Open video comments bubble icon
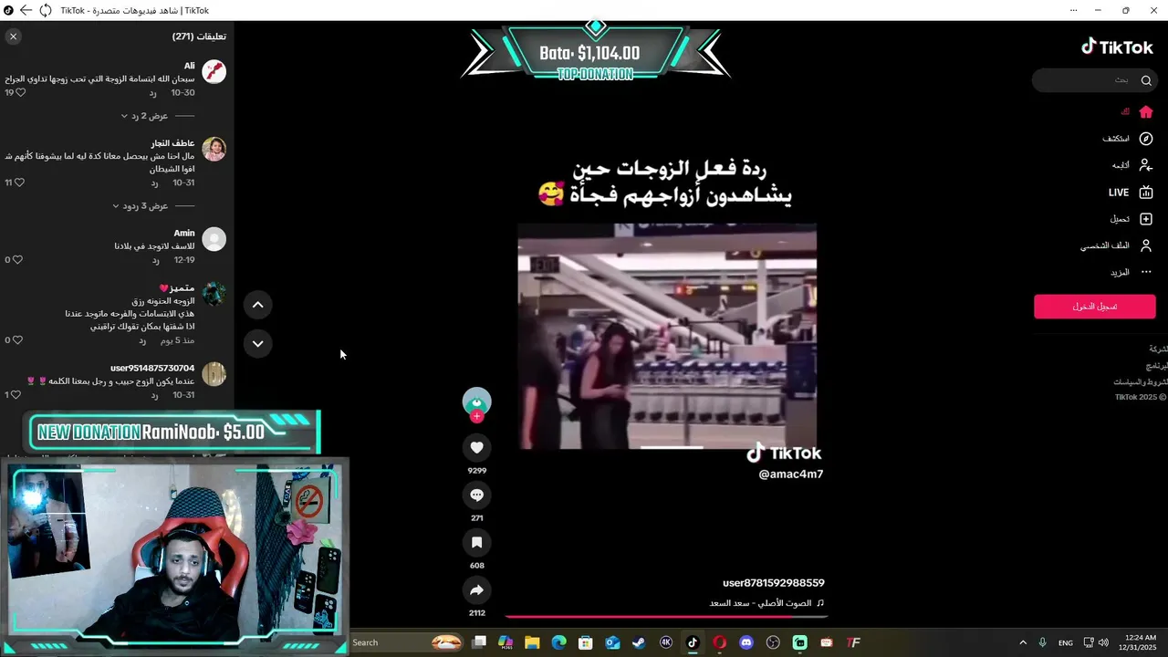 click(x=476, y=495)
